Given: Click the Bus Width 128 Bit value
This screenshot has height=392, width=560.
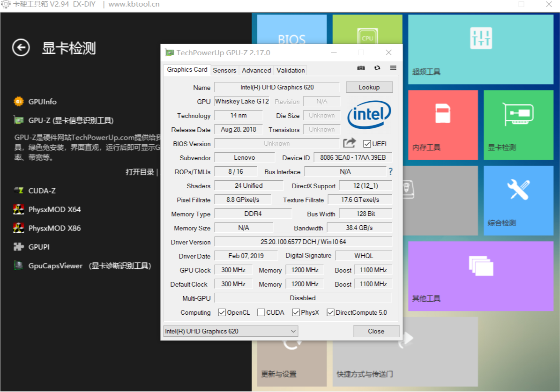Looking at the screenshot, I should click(x=366, y=214).
